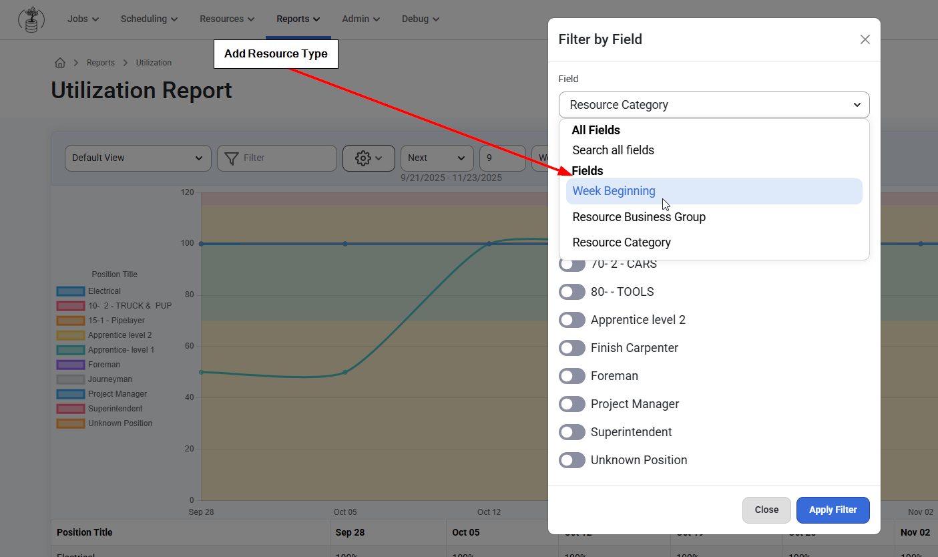Toggle the 80- - TOOLS filter

point(572,292)
